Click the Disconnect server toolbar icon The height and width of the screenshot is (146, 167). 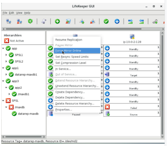click(x=19, y=22)
